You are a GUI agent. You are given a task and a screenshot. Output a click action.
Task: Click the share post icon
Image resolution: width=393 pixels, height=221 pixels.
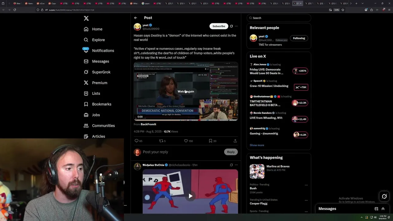coord(235,141)
